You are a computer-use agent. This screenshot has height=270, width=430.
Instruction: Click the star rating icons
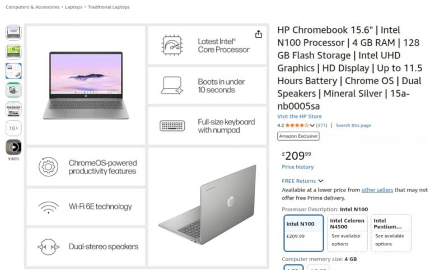[x=297, y=125]
